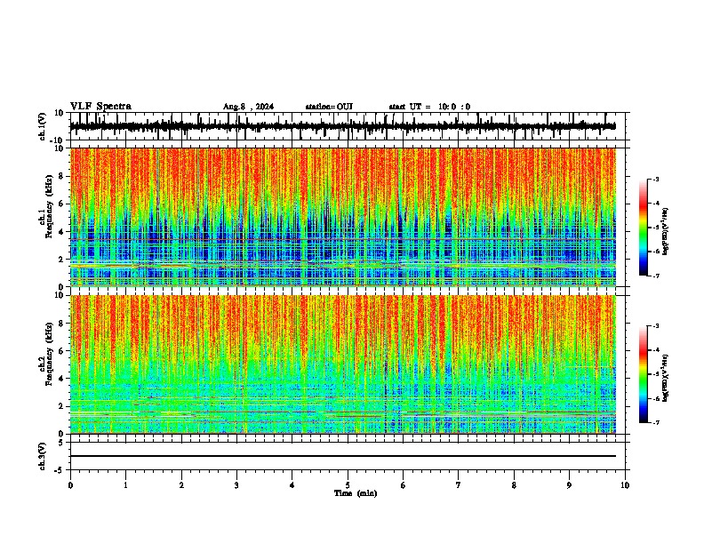Click the "-3" tick on ch.2 color bar
The height and width of the screenshot is (544, 704).
coord(655,326)
